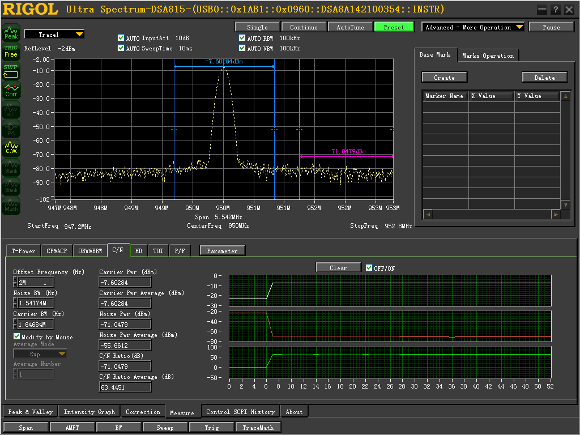The height and width of the screenshot is (435, 580).
Task: Expand Advanced - More Operation dropdown
Action: [473, 27]
